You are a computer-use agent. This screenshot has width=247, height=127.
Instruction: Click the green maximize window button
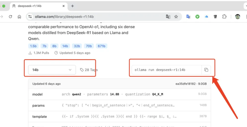(x=4, y=6)
